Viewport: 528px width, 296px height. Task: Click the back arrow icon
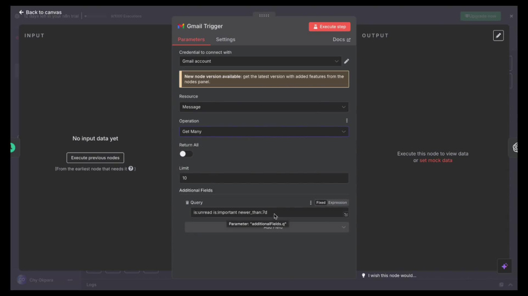[21, 12]
